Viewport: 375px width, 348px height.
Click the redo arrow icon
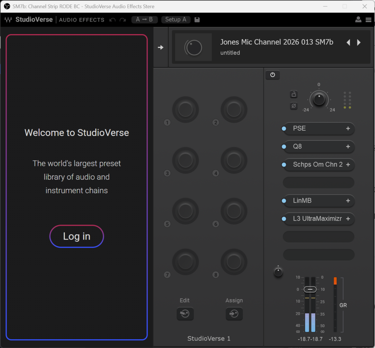(123, 20)
